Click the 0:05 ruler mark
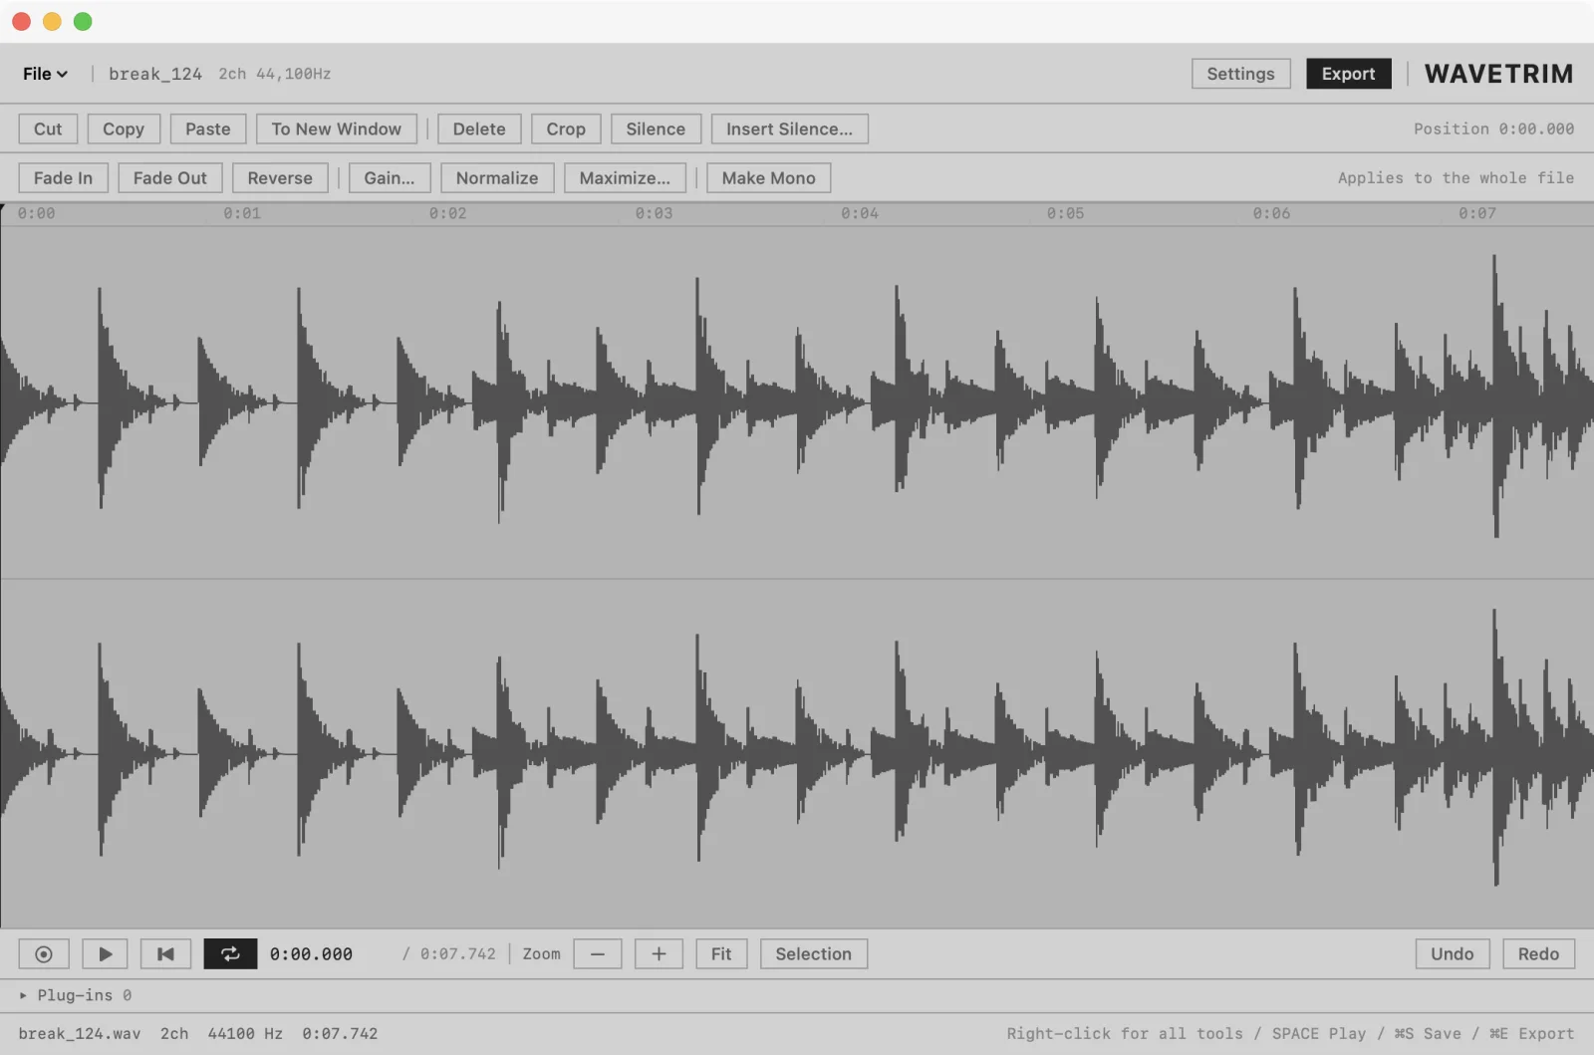This screenshot has height=1055, width=1594. [1065, 213]
